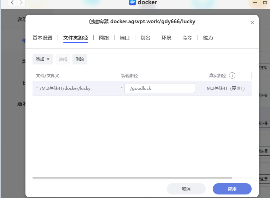Open the 环境 tab
The width and height of the screenshot is (270, 198).
pos(166,38)
